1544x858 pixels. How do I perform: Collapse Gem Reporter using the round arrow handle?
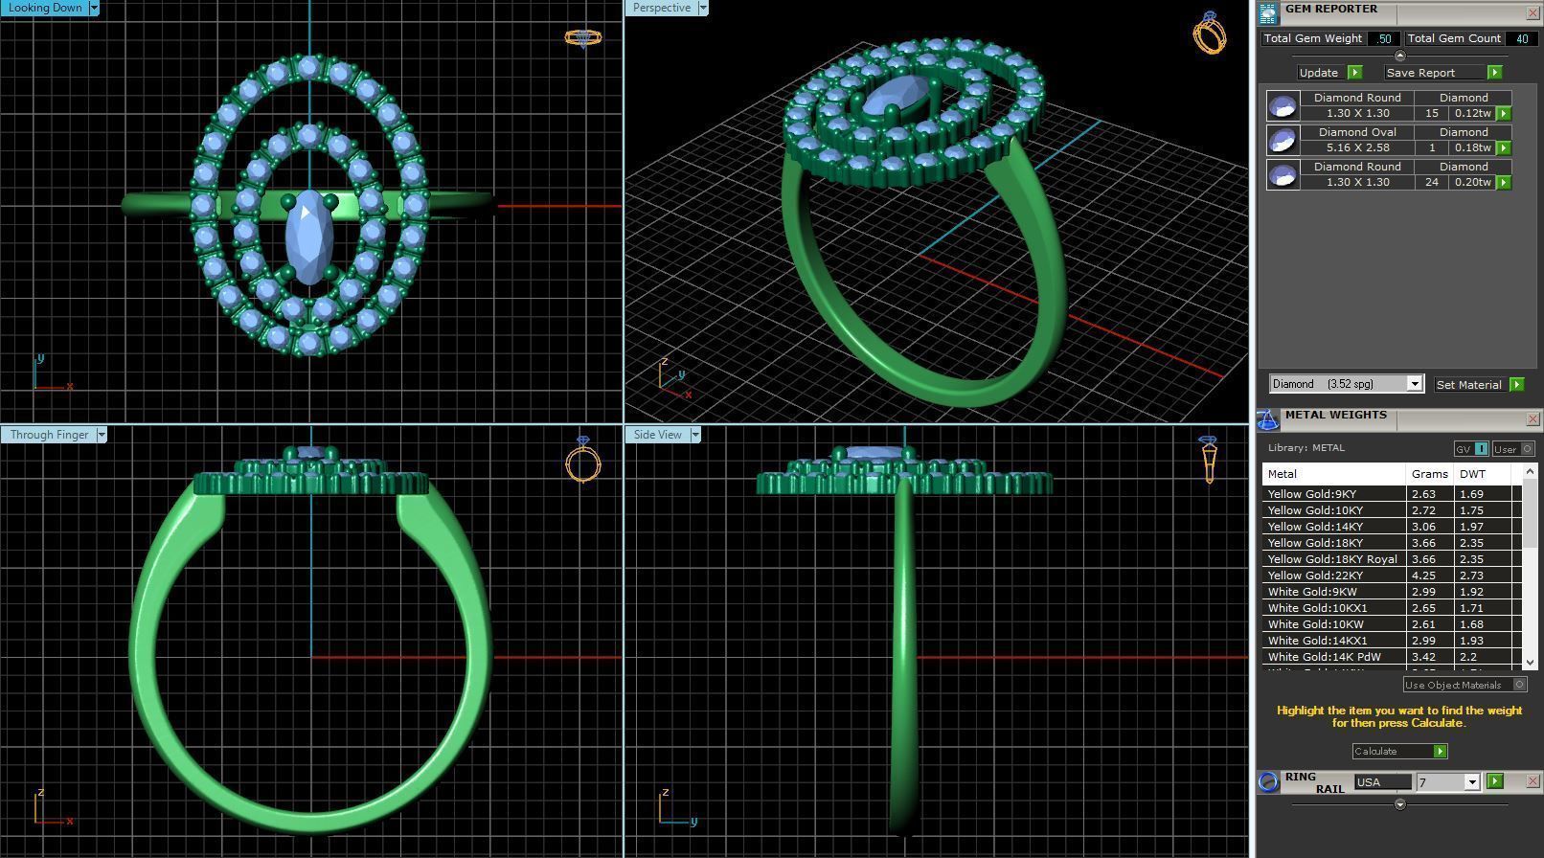[1399, 56]
